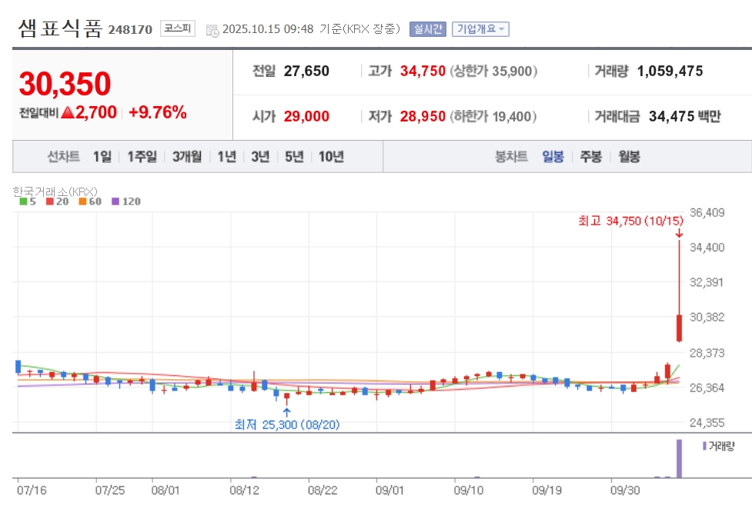Select the 1주일 line chart tab

pos(142,157)
